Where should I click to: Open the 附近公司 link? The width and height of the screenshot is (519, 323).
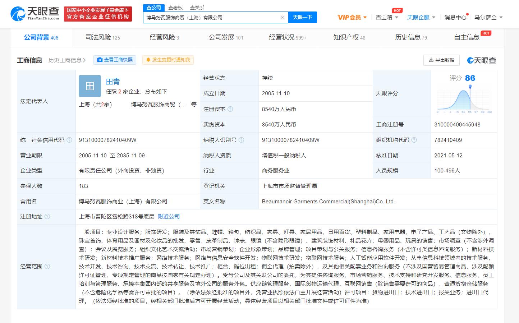[169, 217]
